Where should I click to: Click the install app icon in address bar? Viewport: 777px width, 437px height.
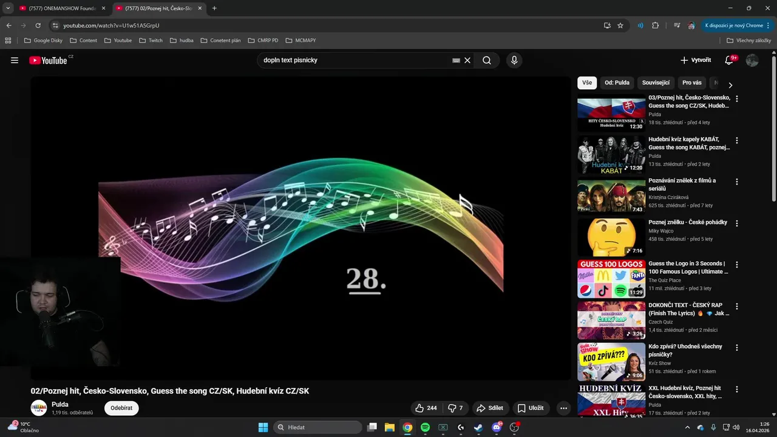607,25
